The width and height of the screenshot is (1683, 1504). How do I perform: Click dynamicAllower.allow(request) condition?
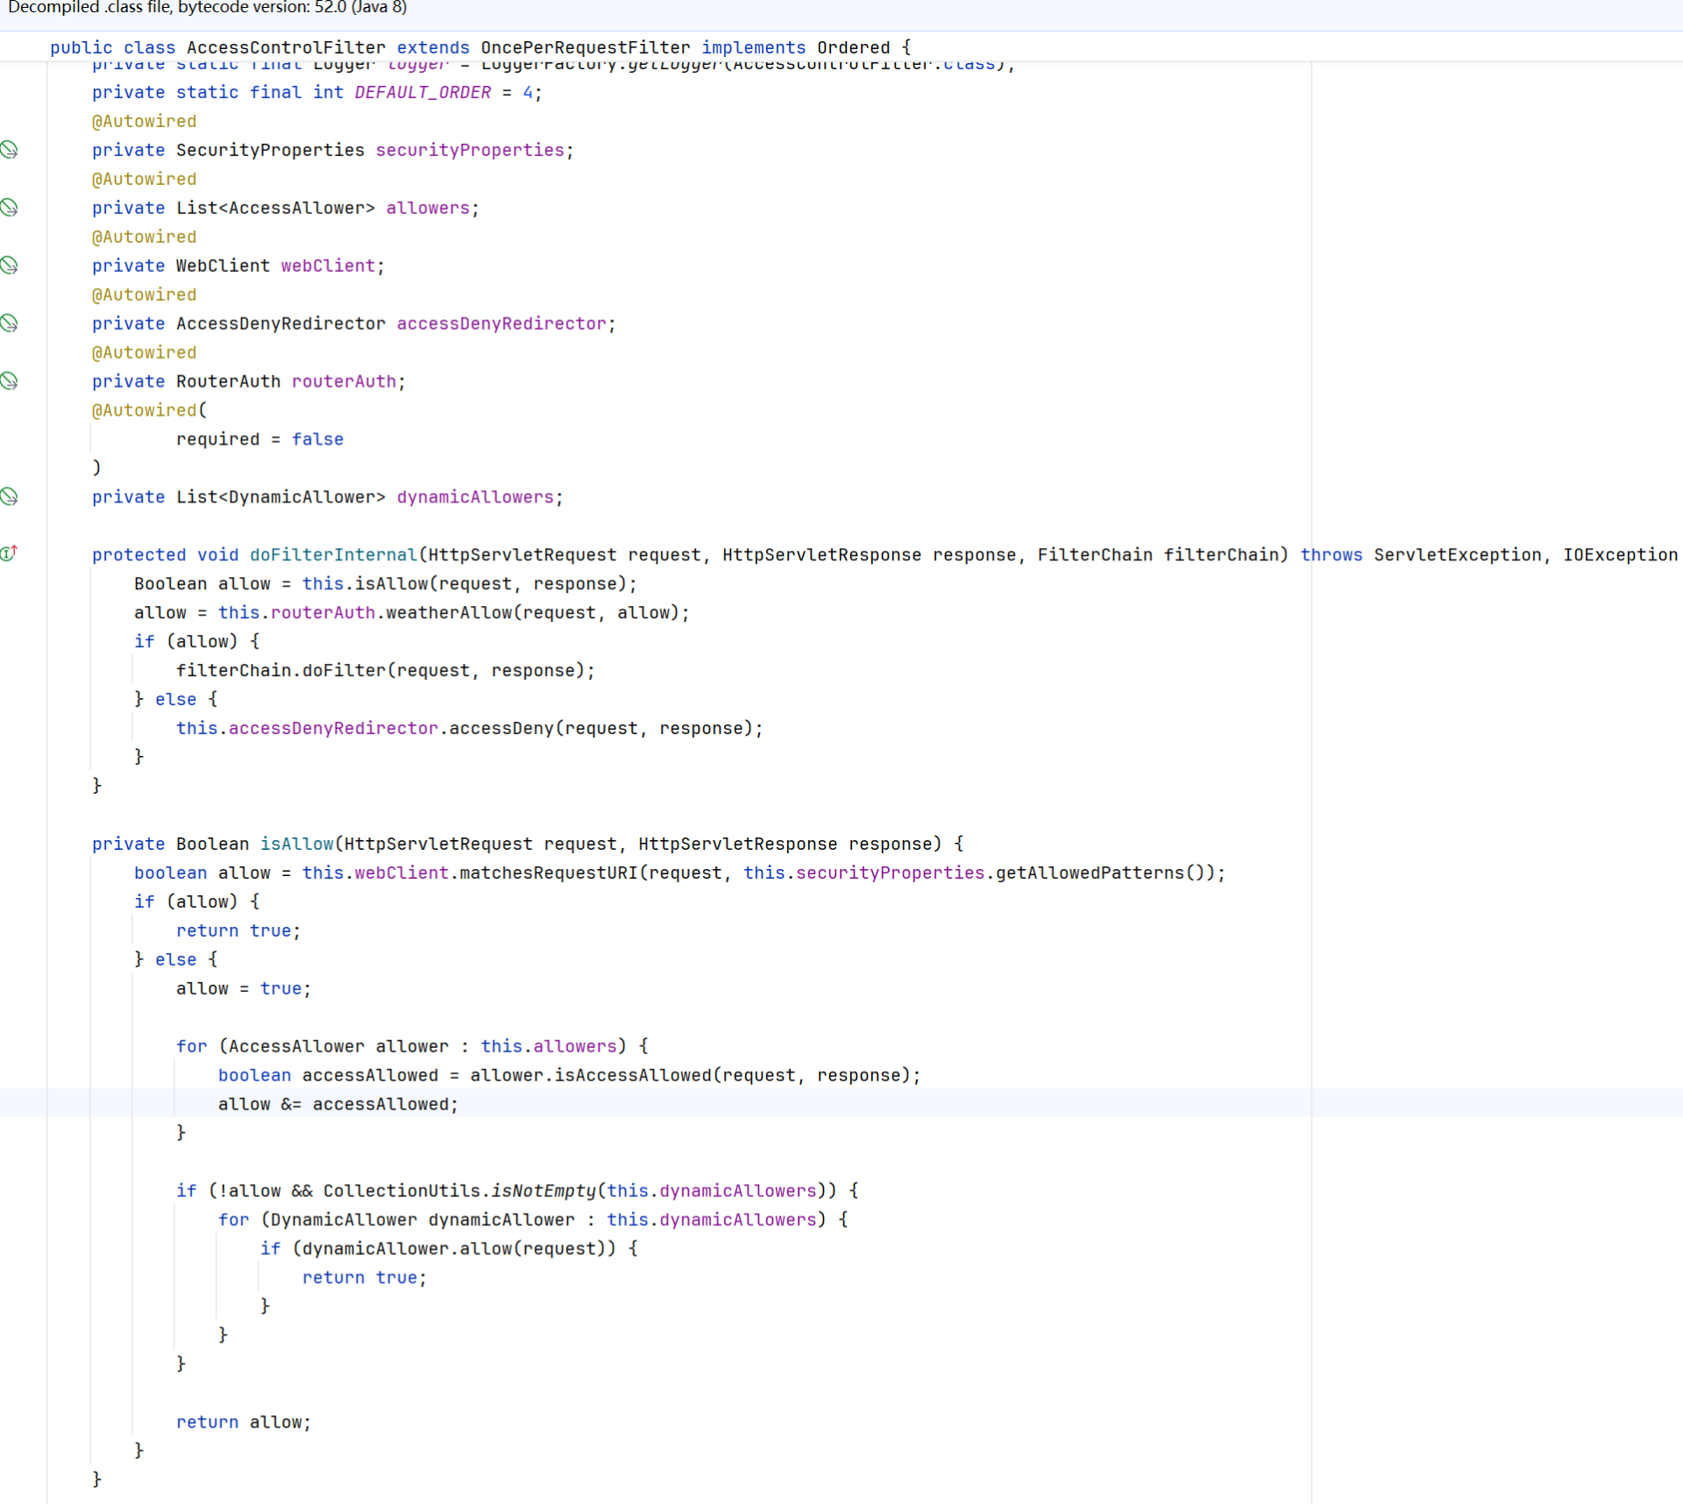tap(454, 1249)
